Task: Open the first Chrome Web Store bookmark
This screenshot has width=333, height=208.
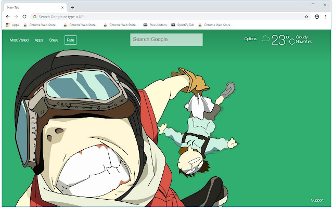Action: point(40,25)
